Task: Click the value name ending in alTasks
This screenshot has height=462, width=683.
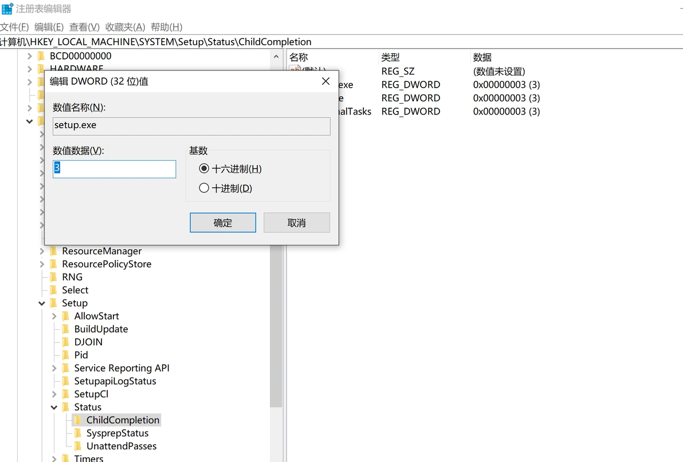Action: (355, 112)
